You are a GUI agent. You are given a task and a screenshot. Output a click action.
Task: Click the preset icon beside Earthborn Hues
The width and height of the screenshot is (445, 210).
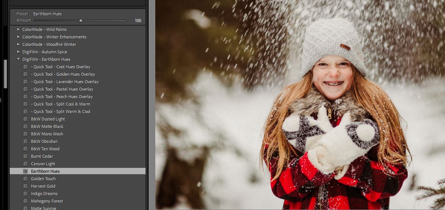25,171
